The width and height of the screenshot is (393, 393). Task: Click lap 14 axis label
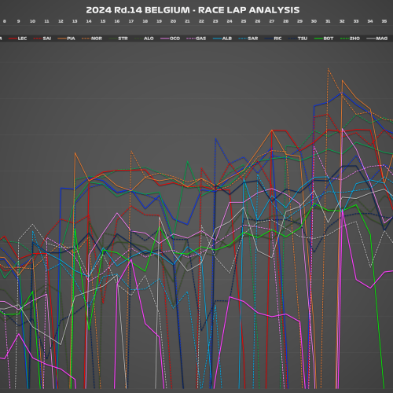click(89, 21)
